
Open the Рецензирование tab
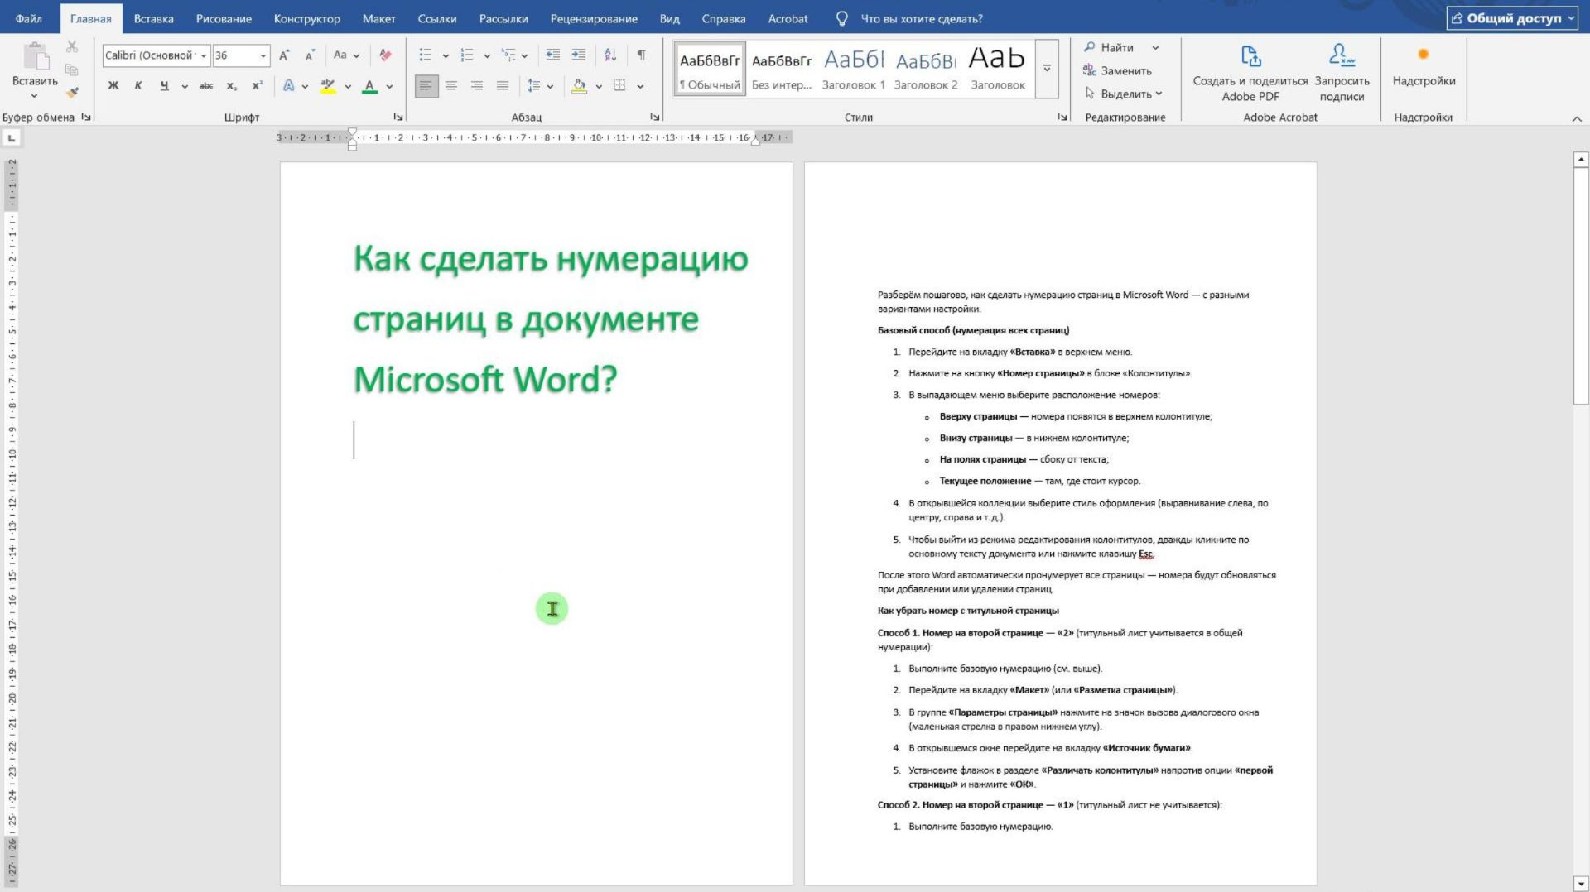tap(594, 18)
